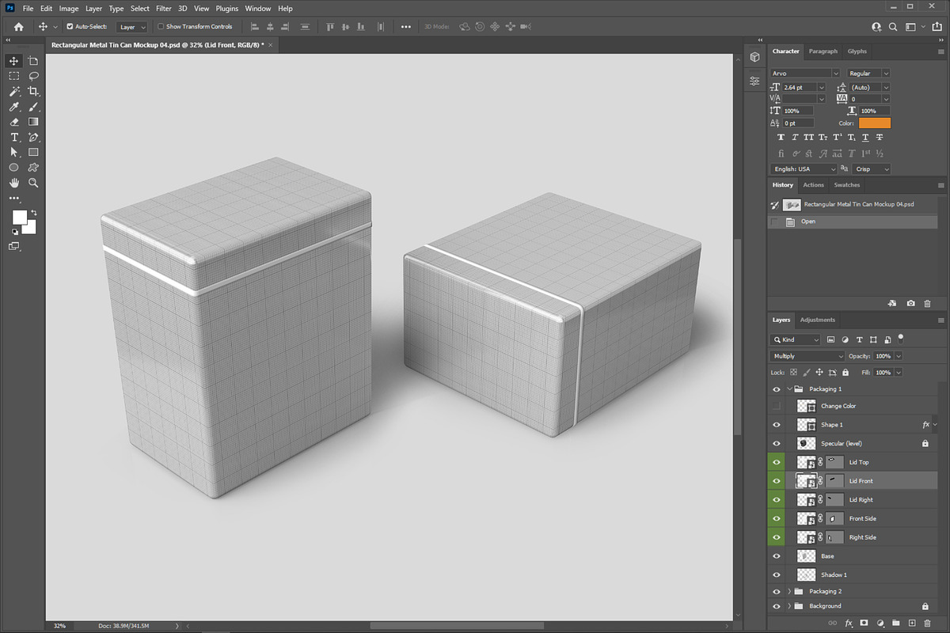Image resolution: width=950 pixels, height=633 pixels.
Task: Create a new layer in Layers panel
Action: (x=911, y=624)
